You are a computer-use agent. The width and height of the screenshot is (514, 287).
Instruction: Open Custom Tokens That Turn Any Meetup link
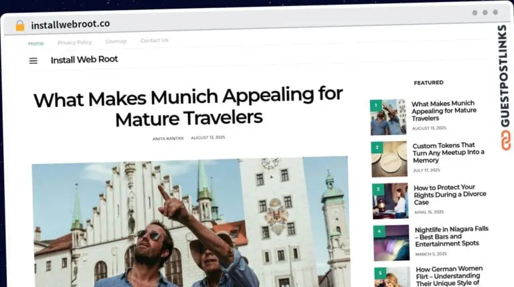(x=448, y=153)
